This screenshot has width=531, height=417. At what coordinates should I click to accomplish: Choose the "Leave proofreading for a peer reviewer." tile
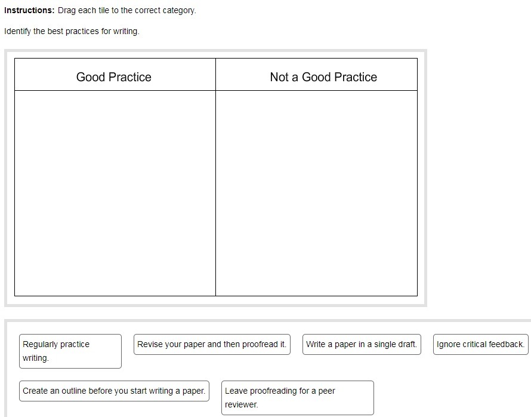(x=297, y=398)
